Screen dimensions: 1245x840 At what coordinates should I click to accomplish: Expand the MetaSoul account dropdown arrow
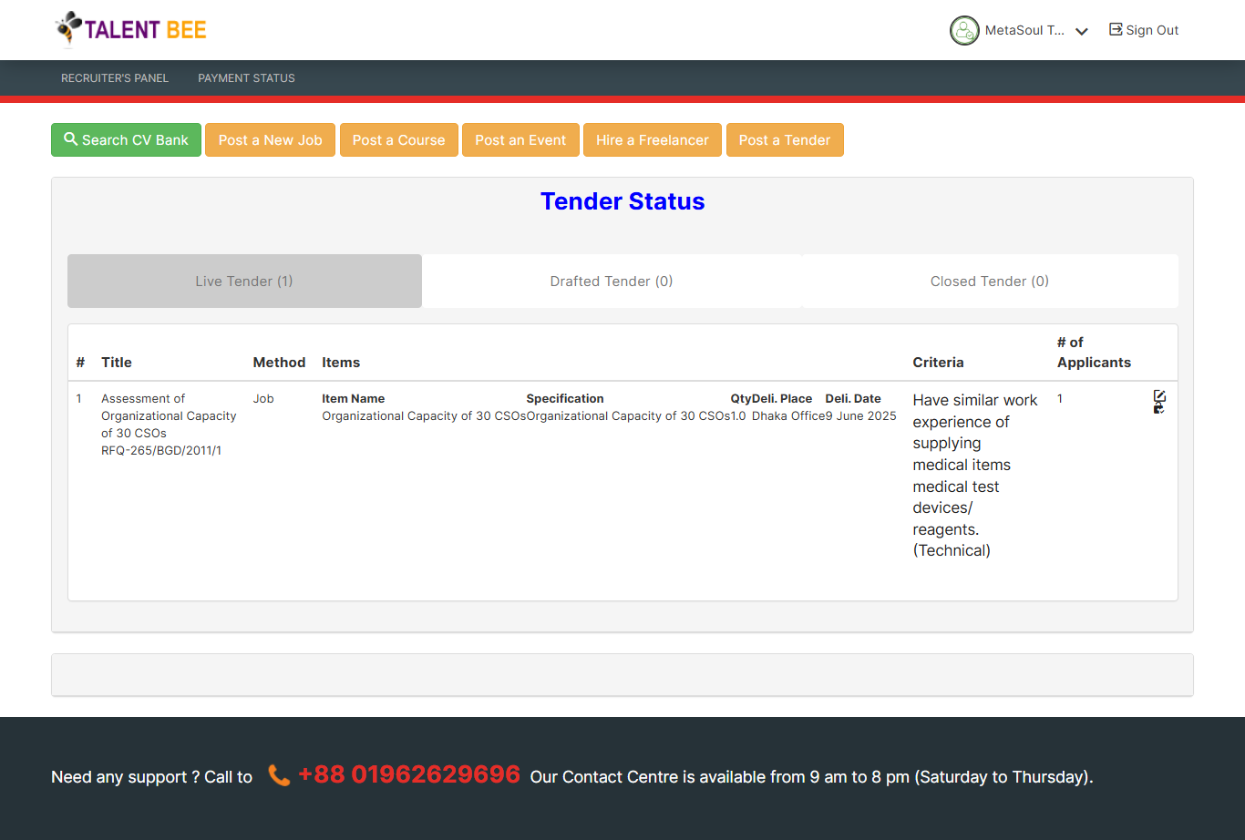(1082, 31)
